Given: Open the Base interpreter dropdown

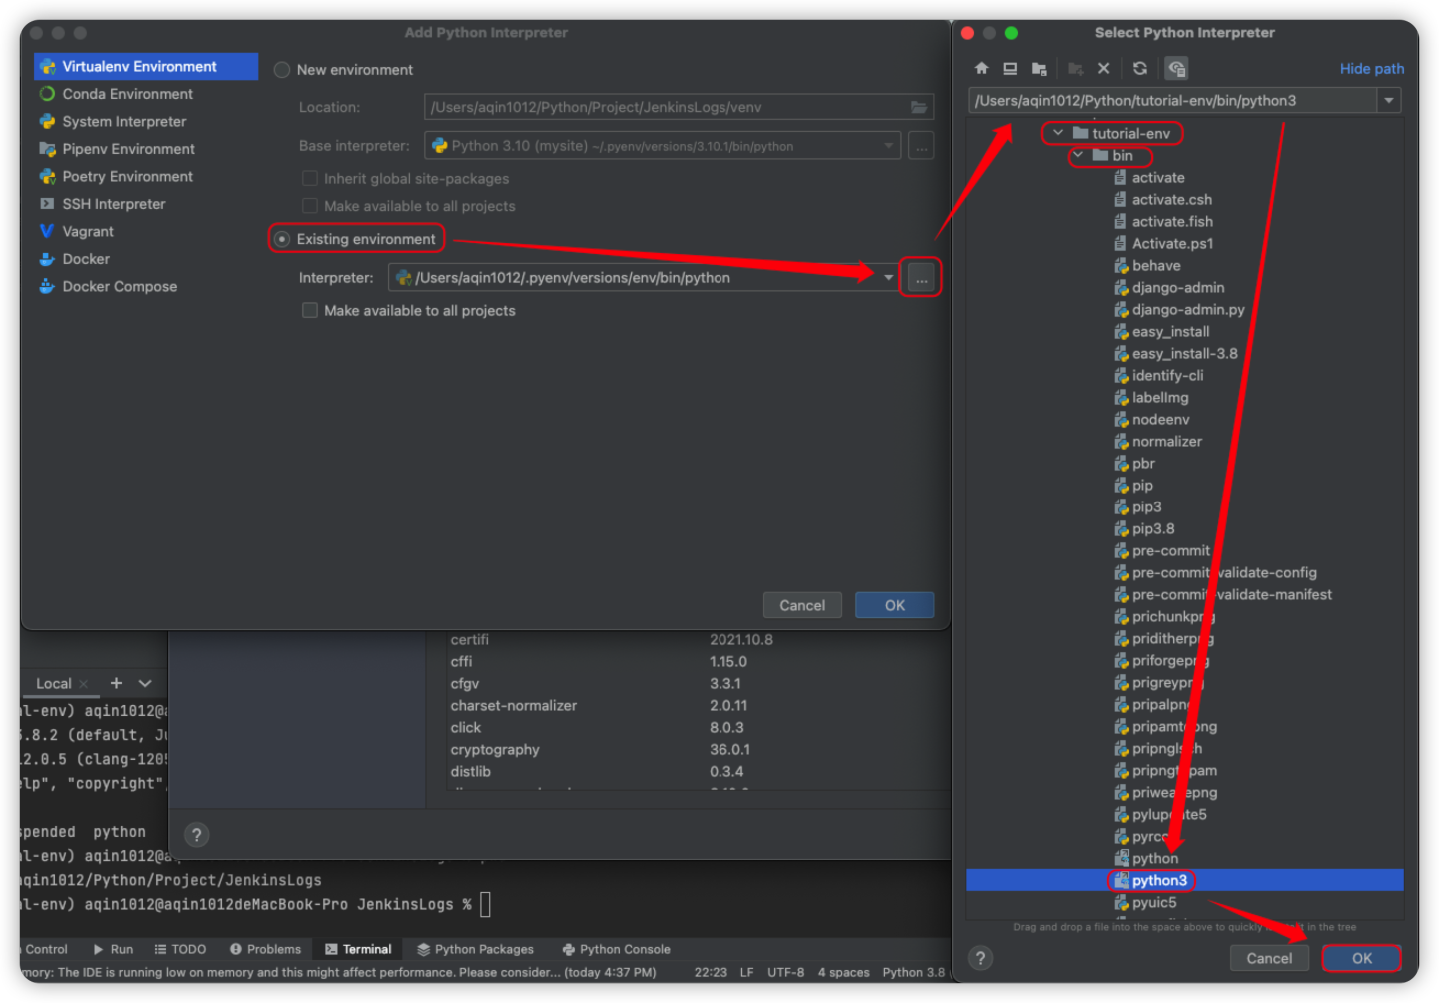Looking at the screenshot, I should 888,146.
